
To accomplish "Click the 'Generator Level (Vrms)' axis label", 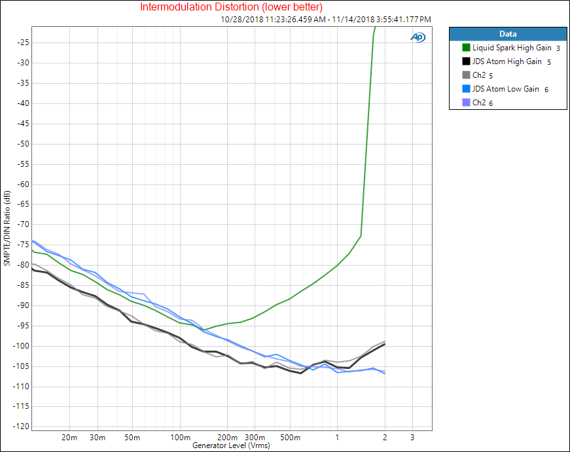I will point(231,445).
